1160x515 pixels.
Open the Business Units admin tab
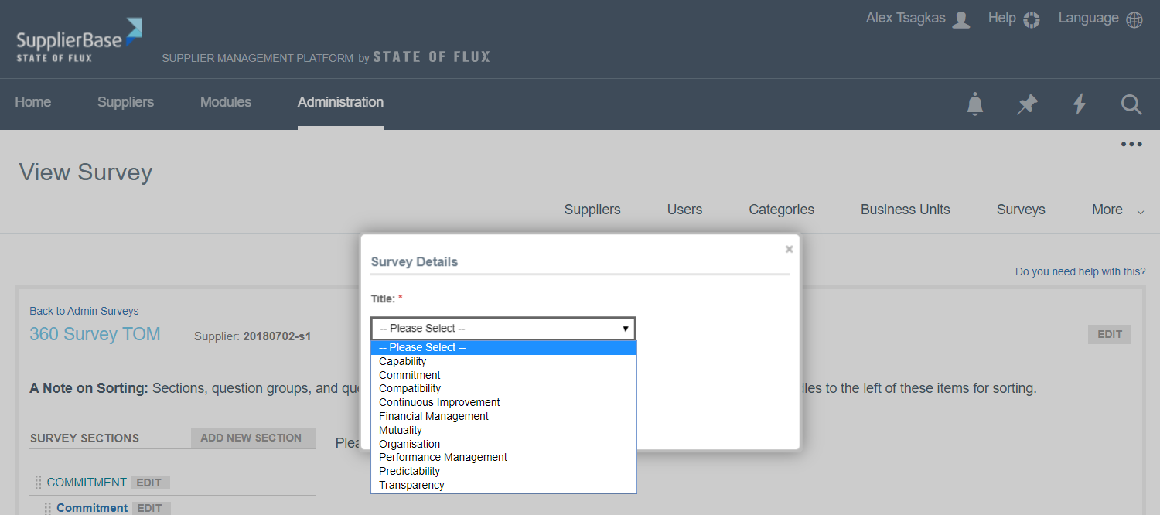pyautogui.click(x=905, y=210)
